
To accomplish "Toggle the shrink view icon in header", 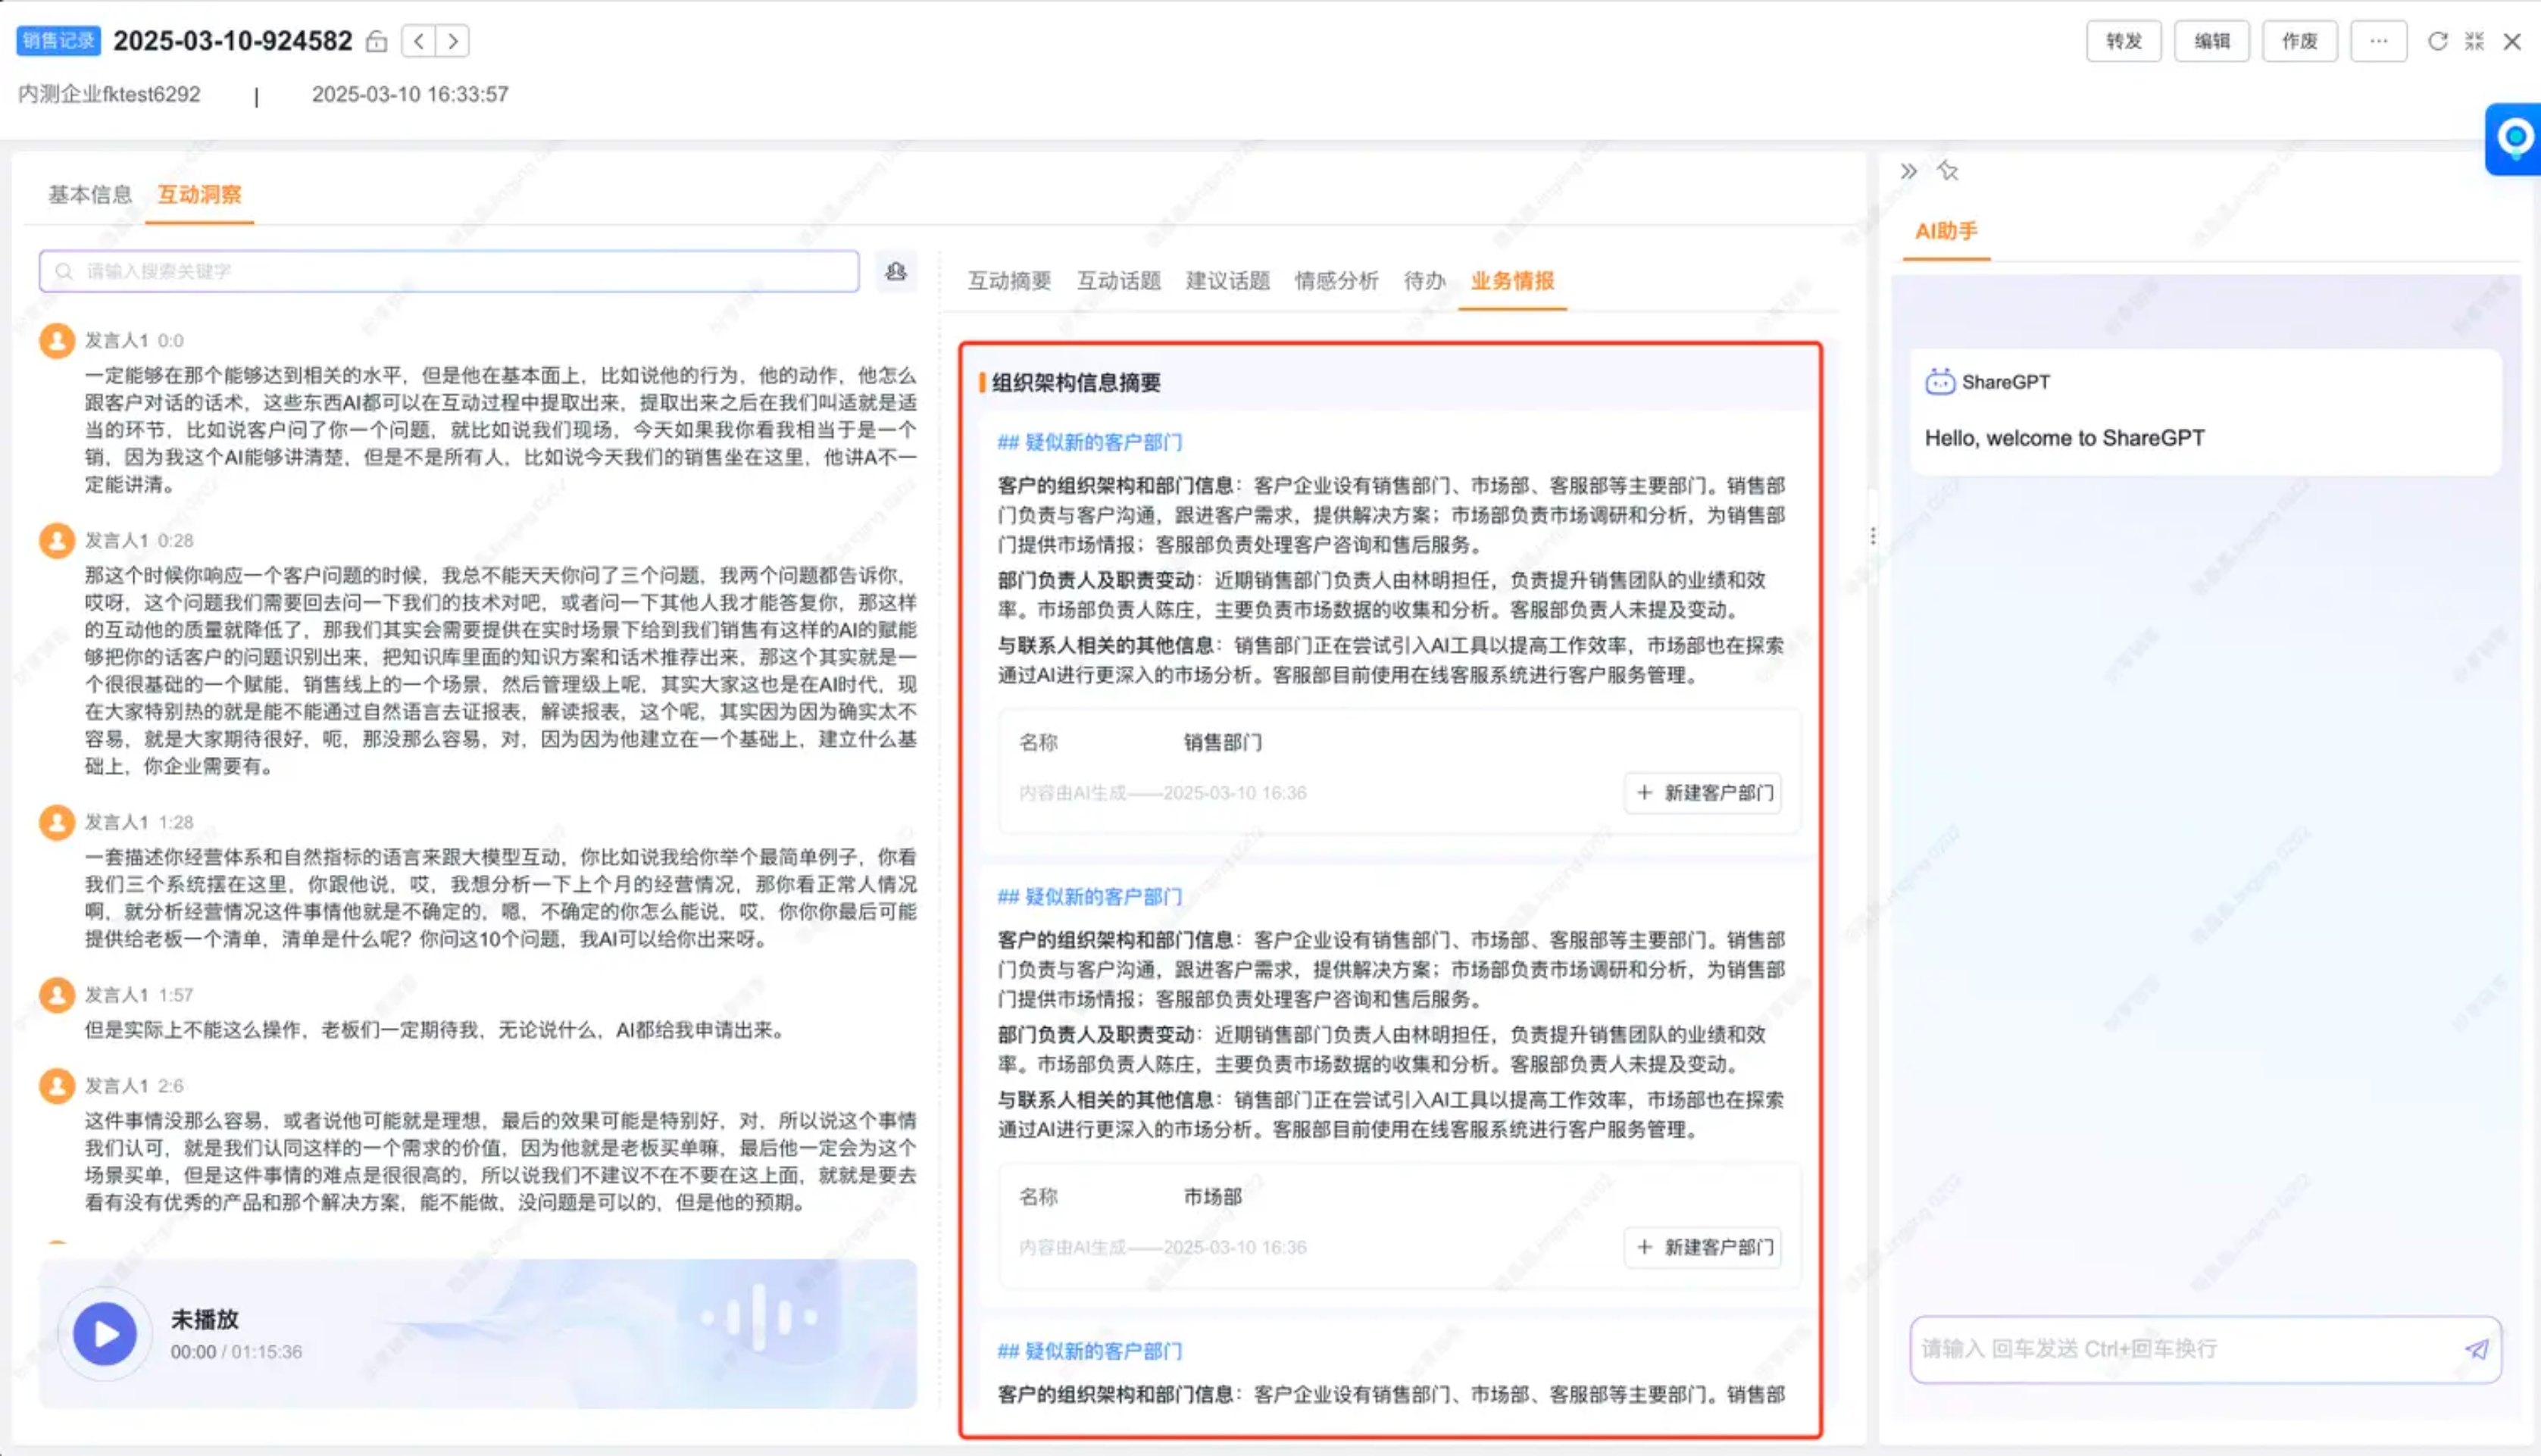I will point(2474,41).
